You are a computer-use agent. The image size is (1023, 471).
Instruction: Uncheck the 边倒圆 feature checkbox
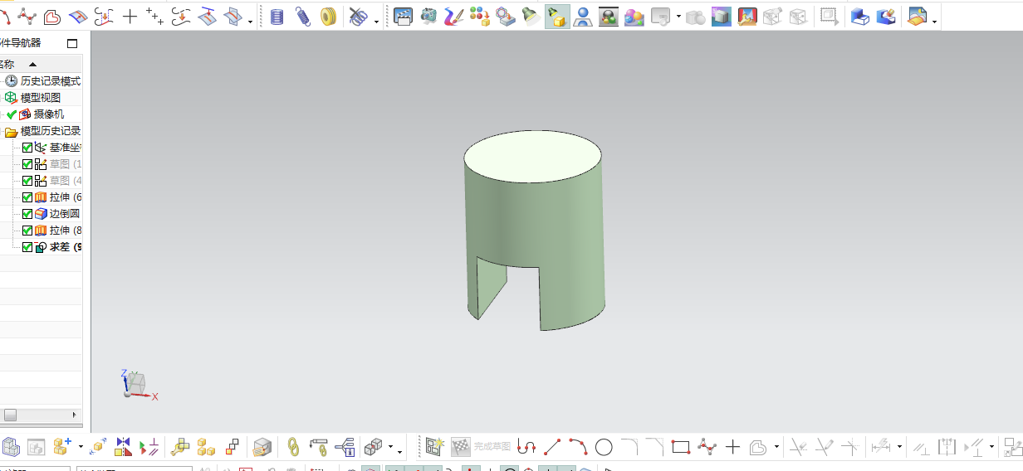[27, 214]
